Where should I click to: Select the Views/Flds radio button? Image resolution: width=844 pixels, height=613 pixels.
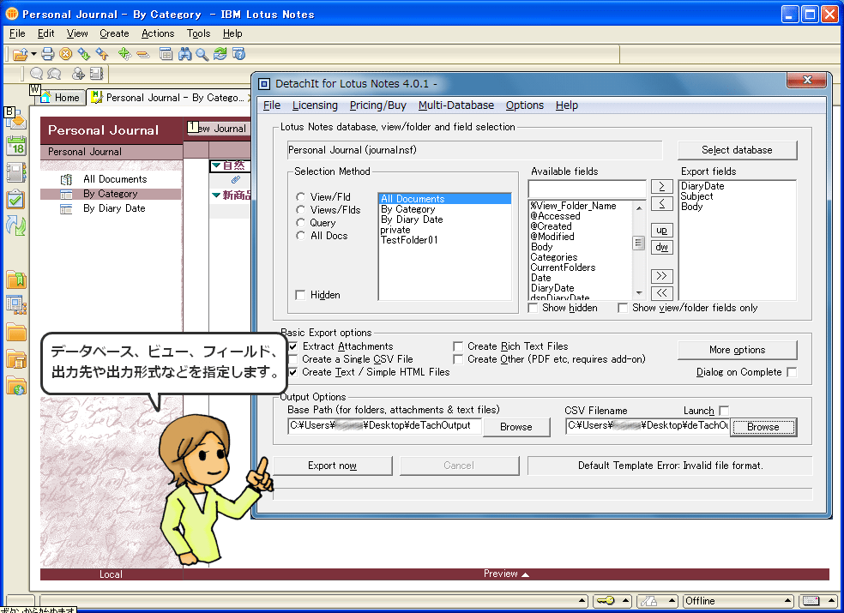coord(301,210)
